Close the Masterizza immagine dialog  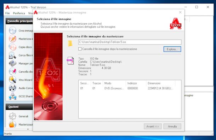[x=180, y=12]
